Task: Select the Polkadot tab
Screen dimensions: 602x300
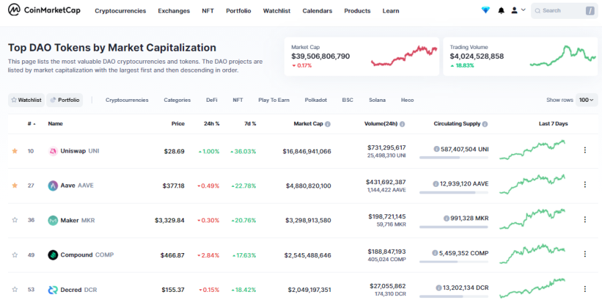Action: click(316, 100)
